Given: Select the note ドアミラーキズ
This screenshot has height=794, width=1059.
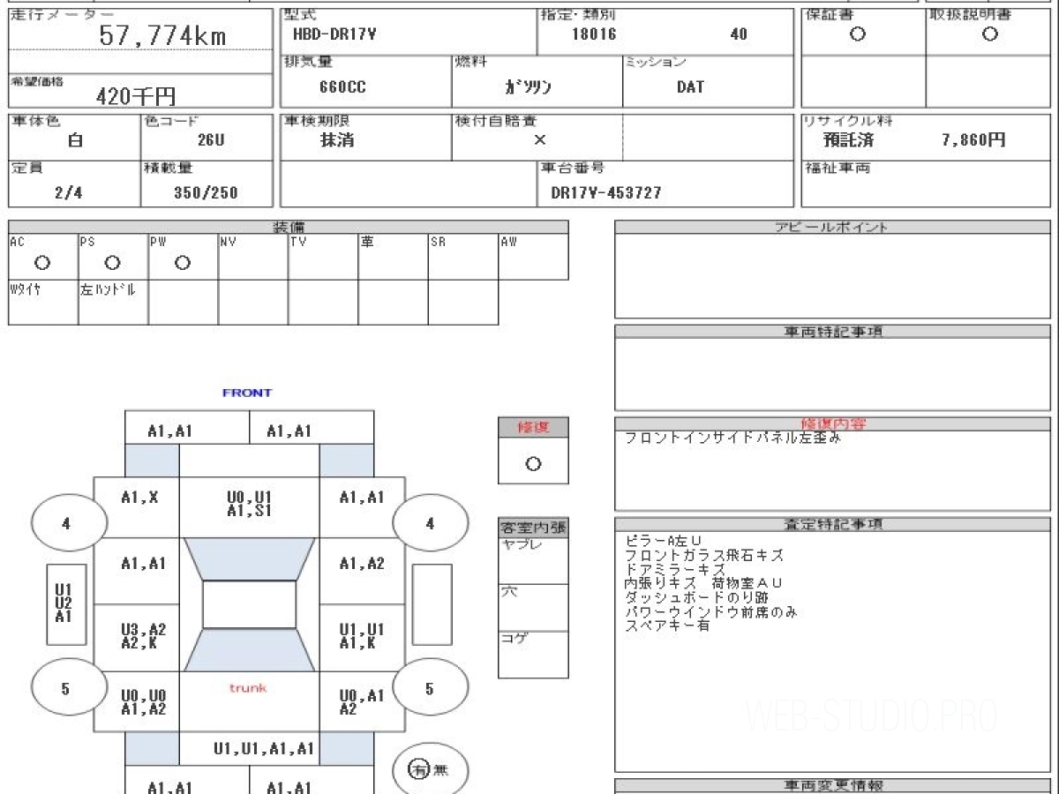Looking at the screenshot, I should click(x=675, y=570).
